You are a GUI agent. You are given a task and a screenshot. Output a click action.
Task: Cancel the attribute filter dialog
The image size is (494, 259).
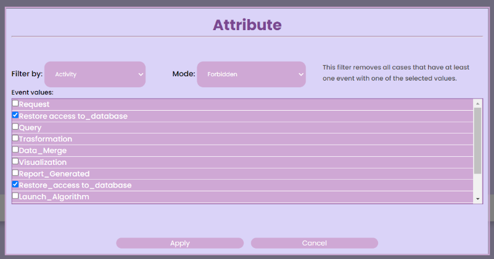pyautogui.click(x=315, y=243)
